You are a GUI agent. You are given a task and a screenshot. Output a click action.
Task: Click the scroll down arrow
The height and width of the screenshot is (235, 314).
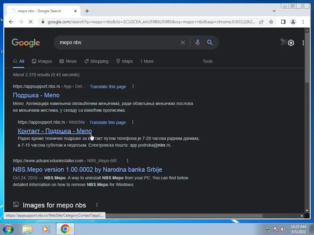coord(307,211)
